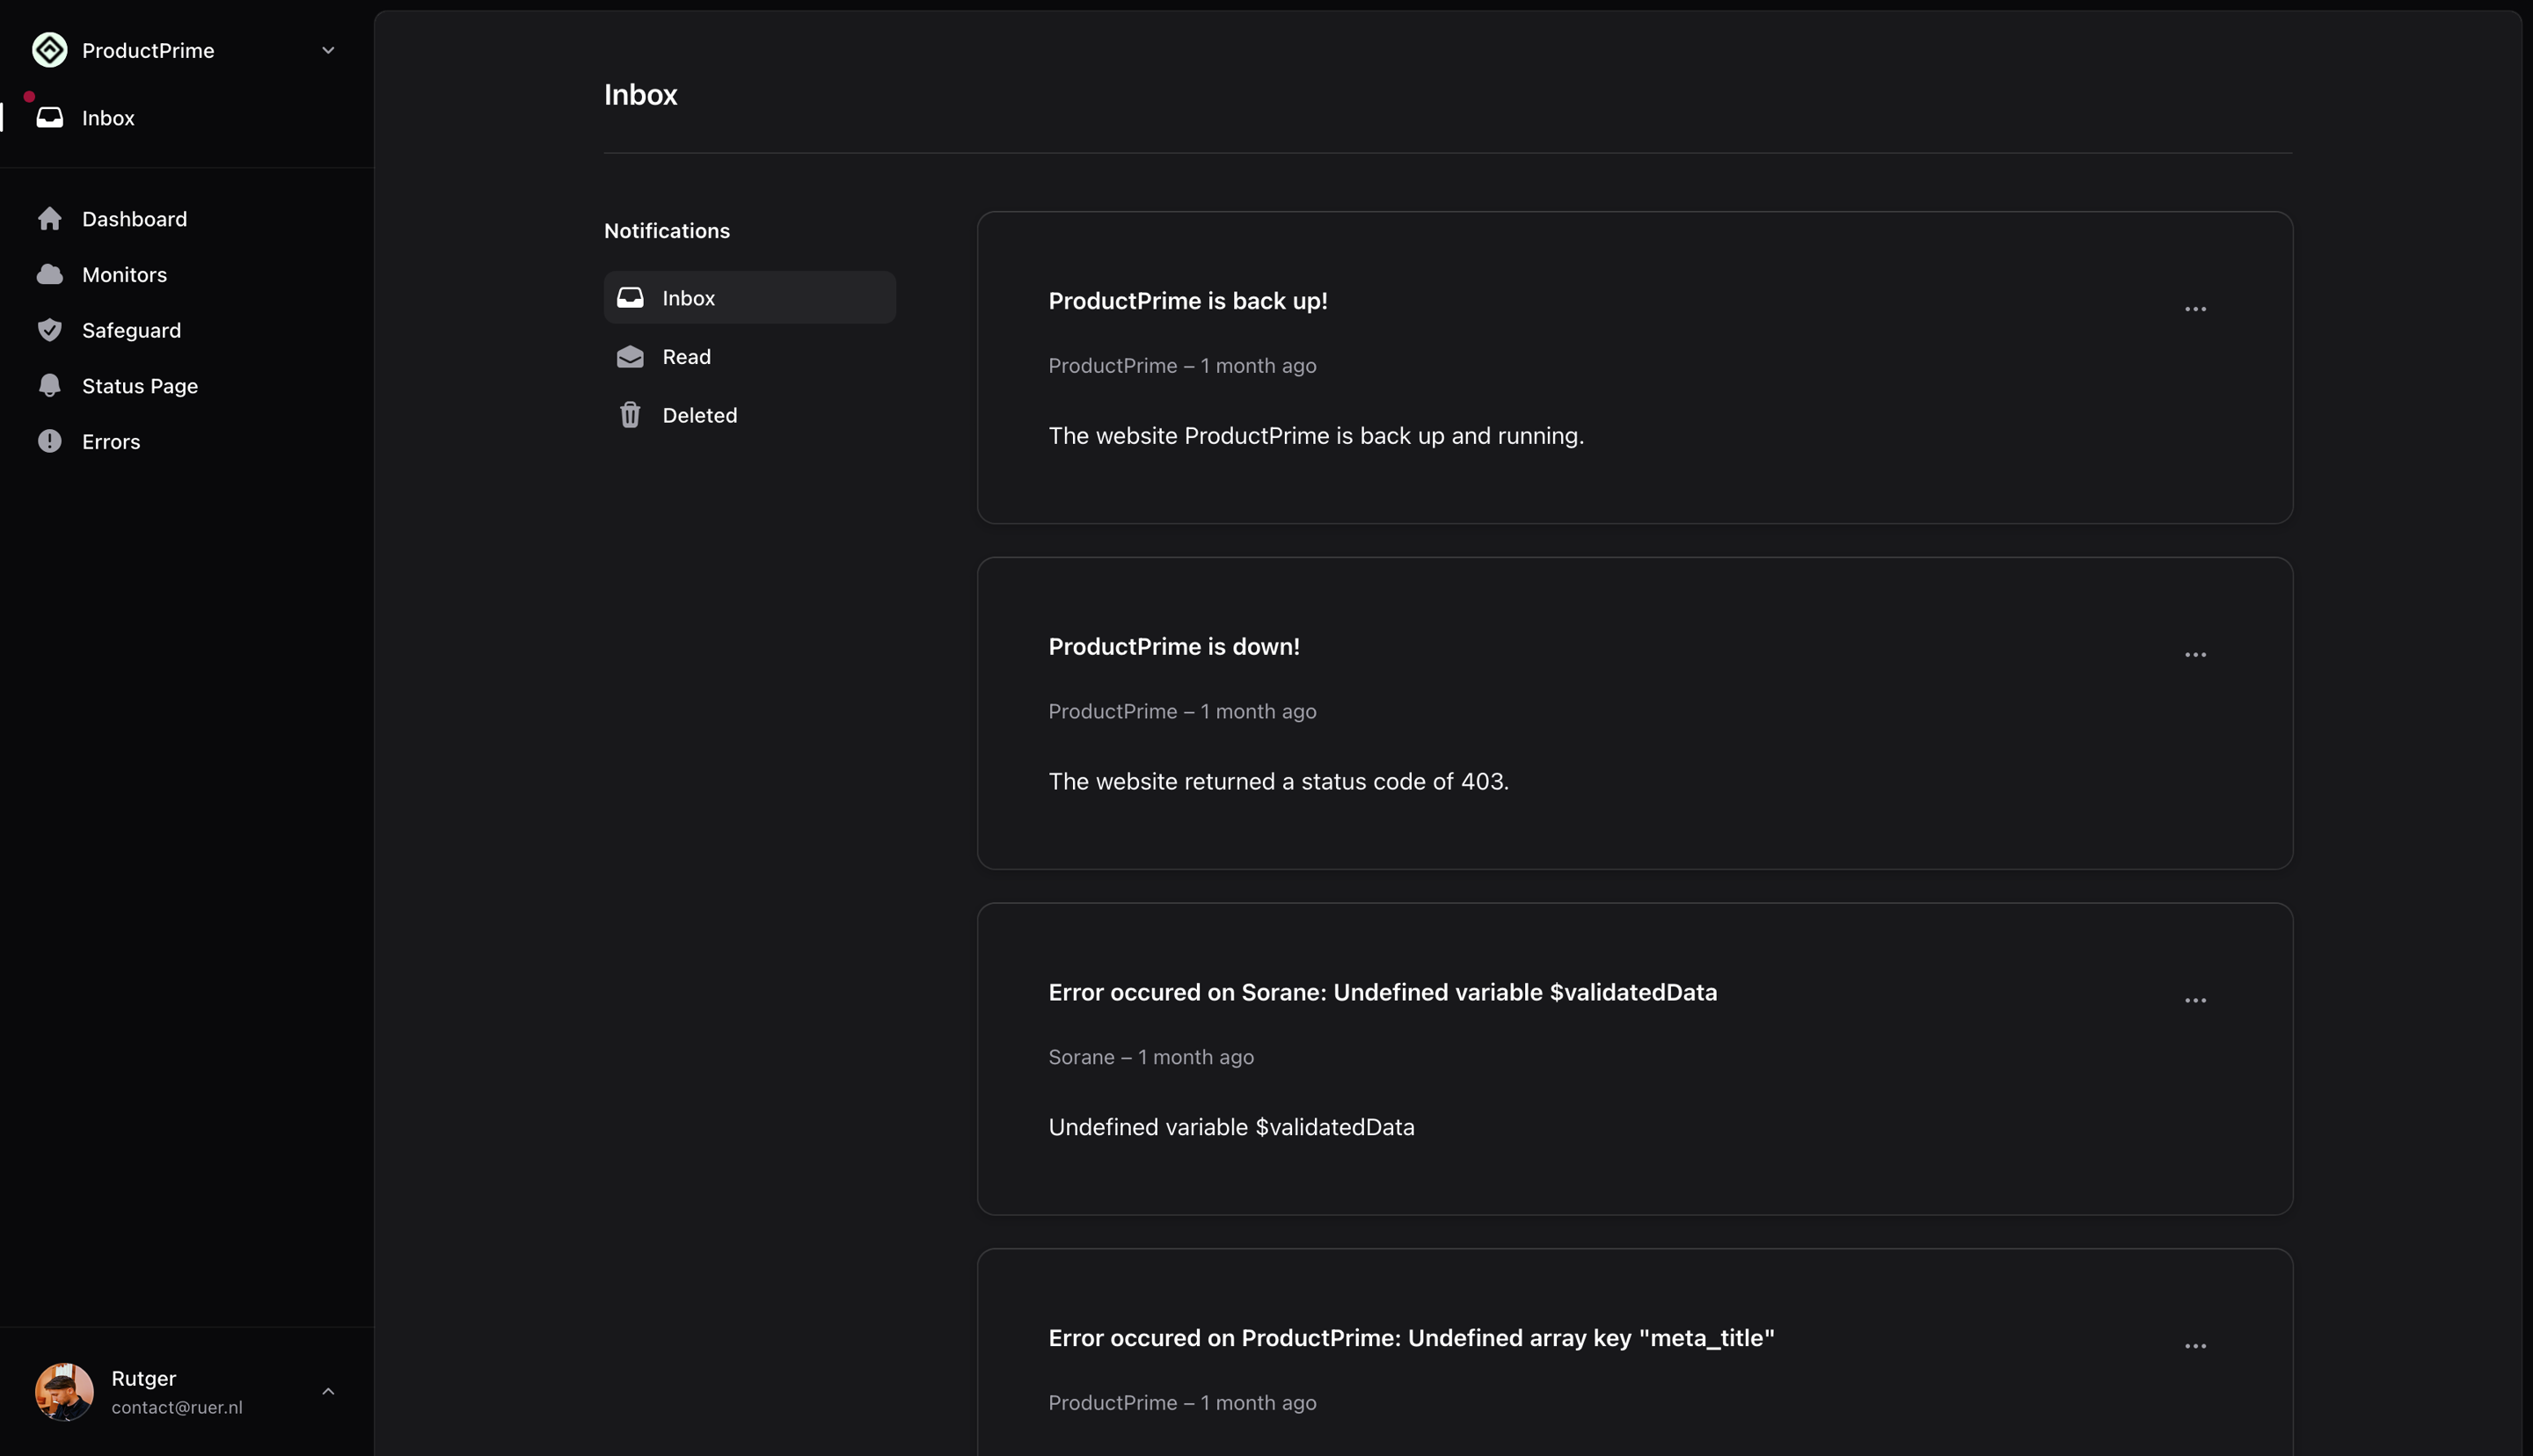
Task: Click the Status Page bell icon
Action: (x=50, y=386)
